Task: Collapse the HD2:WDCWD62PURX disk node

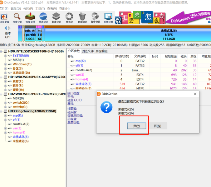Action: 1,94
